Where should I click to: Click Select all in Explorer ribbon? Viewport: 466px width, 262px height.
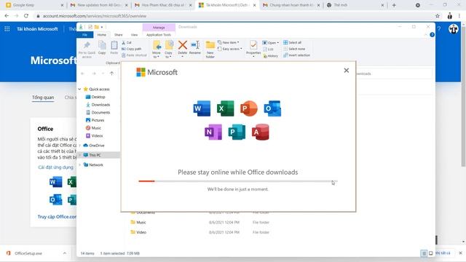(292, 42)
